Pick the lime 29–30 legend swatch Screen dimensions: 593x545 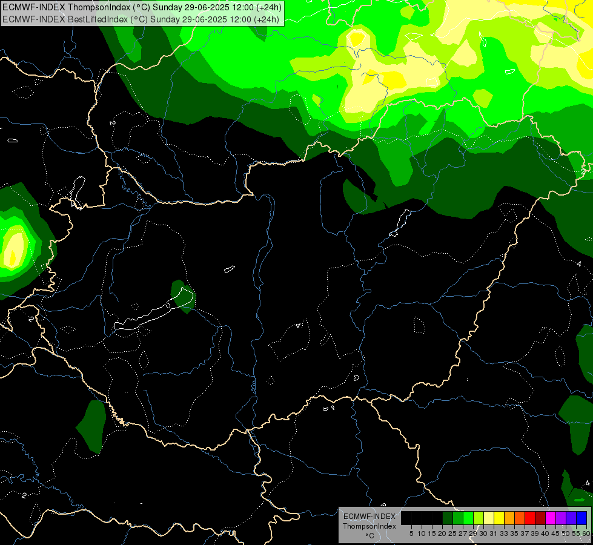coord(479,518)
